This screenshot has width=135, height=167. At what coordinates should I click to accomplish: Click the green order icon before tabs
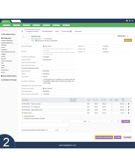(22, 31)
